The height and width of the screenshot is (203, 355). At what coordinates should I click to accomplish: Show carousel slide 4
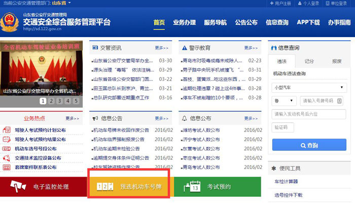67,101
